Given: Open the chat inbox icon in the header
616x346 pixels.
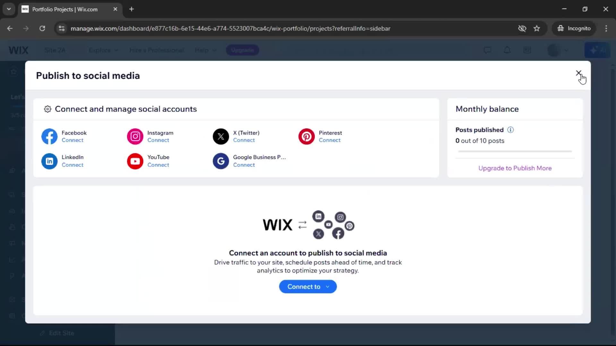Looking at the screenshot, I should point(487,50).
